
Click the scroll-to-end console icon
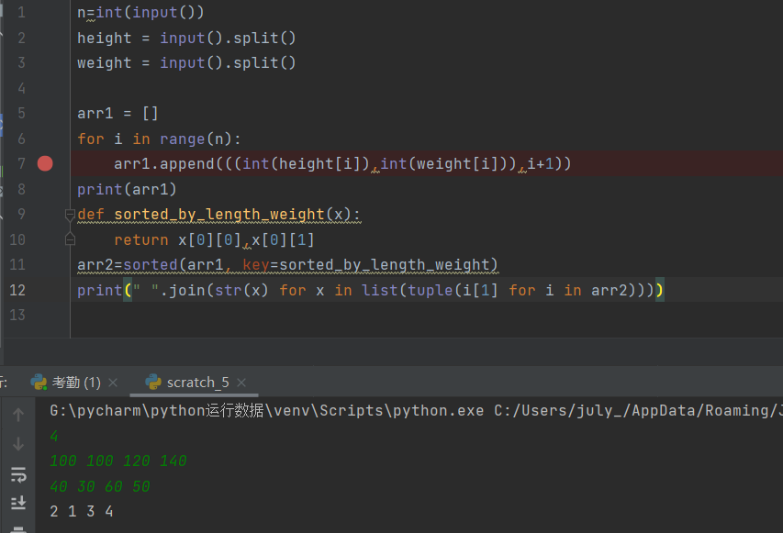pos(18,502)
